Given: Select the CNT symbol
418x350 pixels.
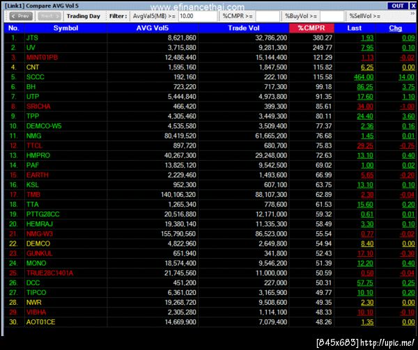Looking at the screenshot, I should tap(33, 67).
